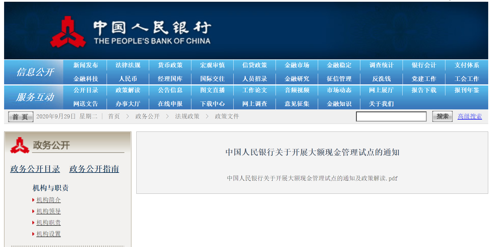The height and width of the screenshot is (247, 492).
Task: Select 报刊年鉴 navigation item
Action: [x=467, y=90]
